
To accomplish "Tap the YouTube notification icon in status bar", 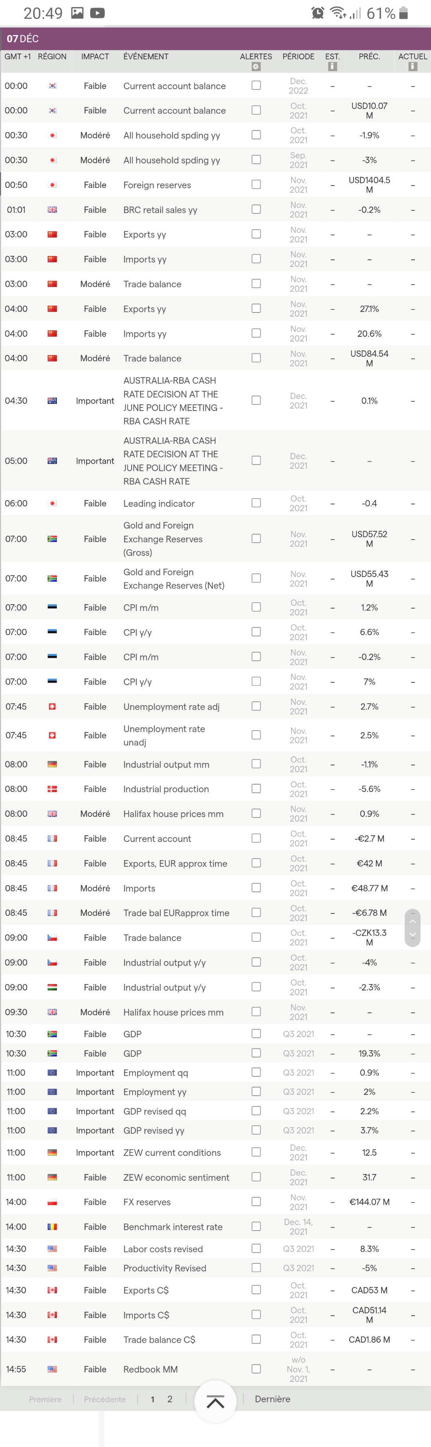I will 97,13.
